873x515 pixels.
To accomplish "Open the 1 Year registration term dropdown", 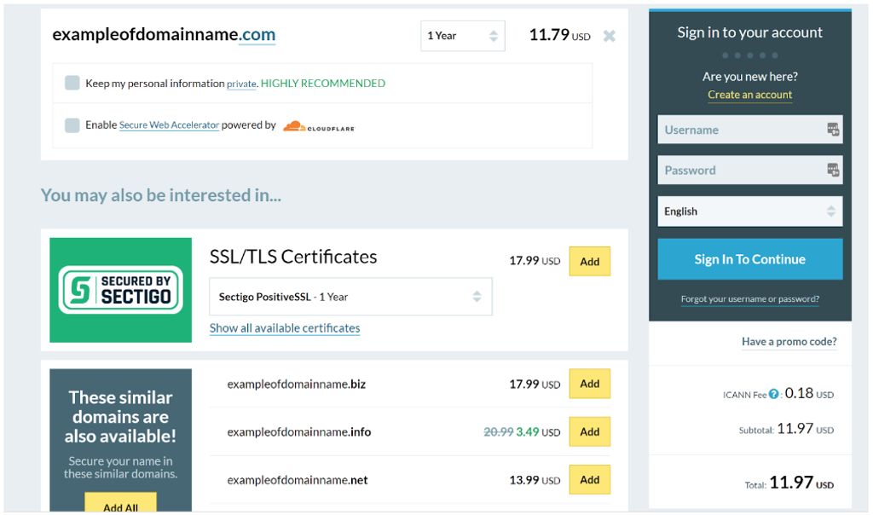I will coord(462,35).
